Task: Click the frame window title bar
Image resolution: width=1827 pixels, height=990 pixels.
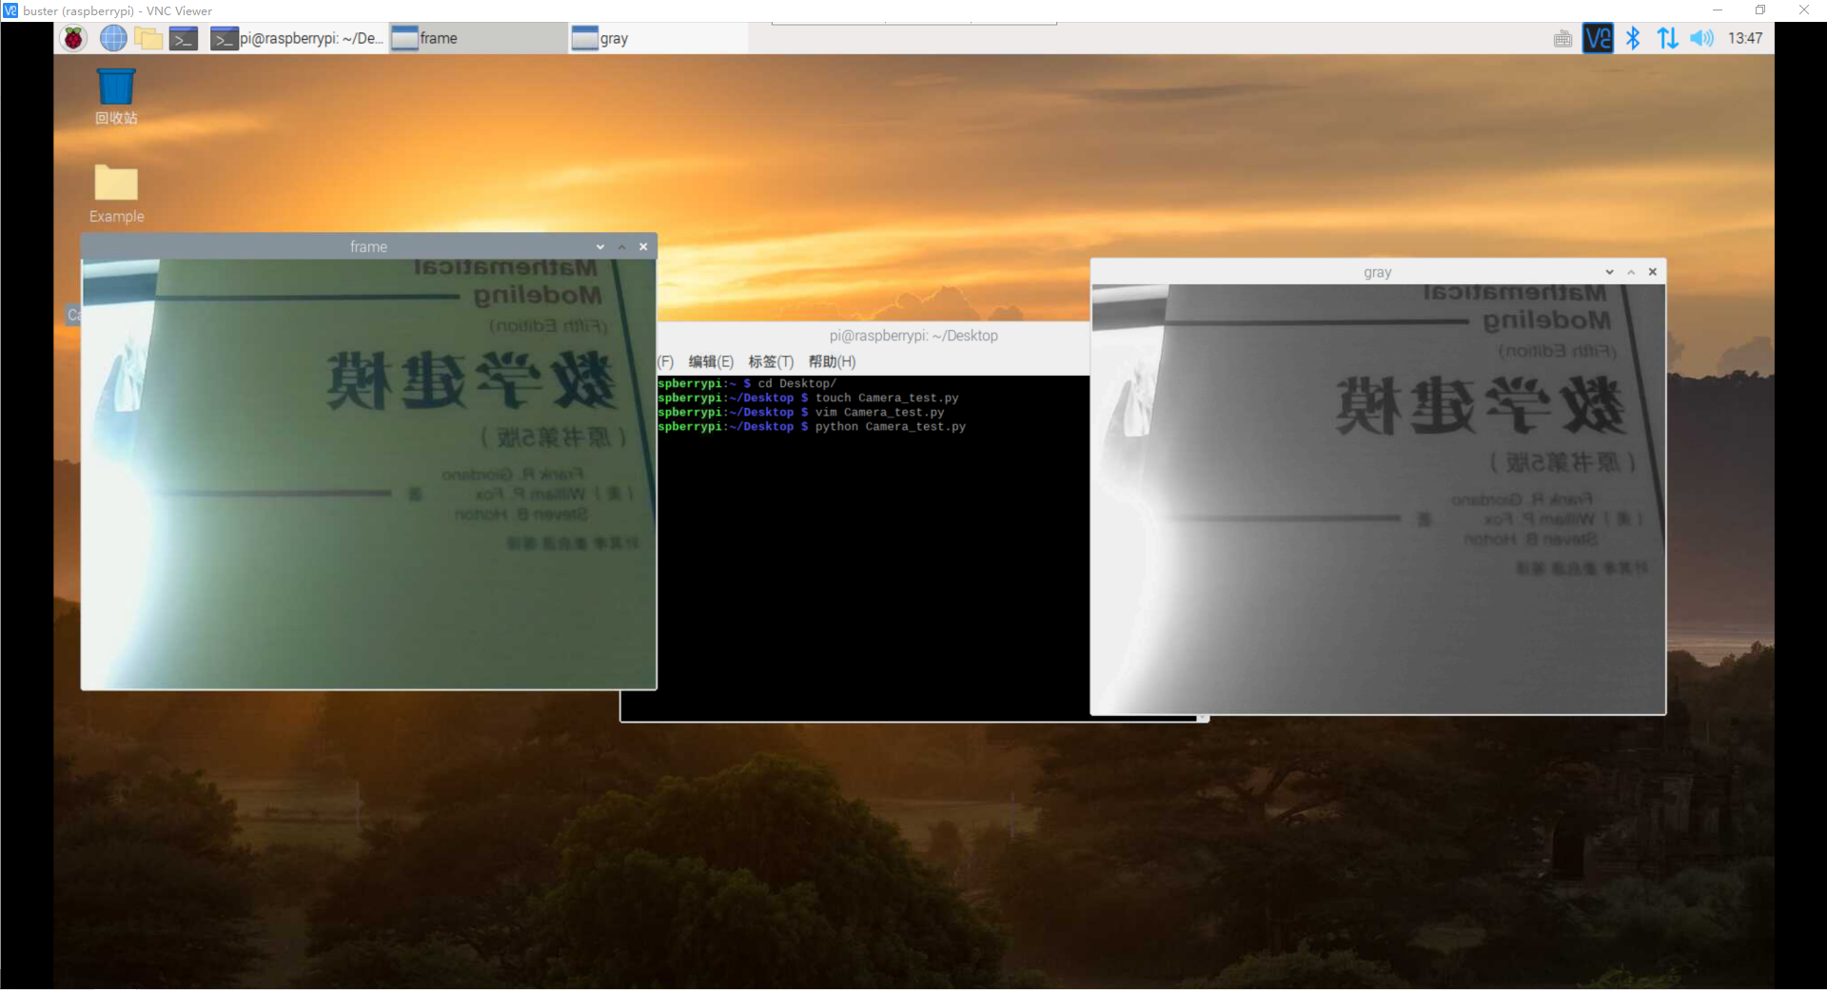Action: [368, 246]
